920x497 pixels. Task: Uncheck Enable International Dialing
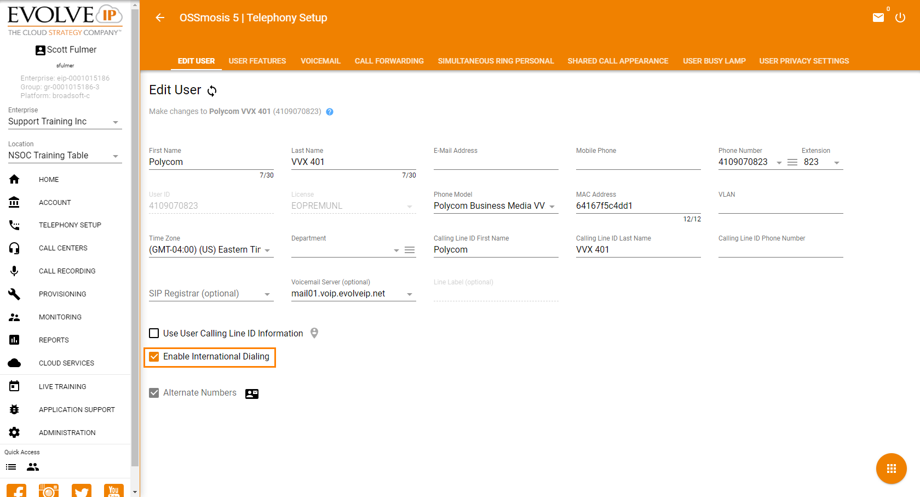click(154, 357)
